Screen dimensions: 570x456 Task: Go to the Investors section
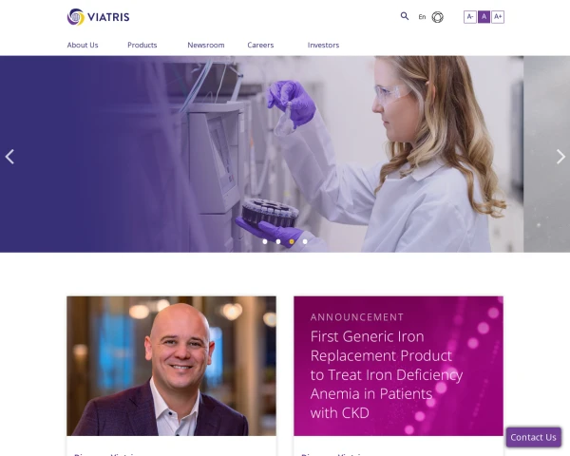tap(323, 45)
